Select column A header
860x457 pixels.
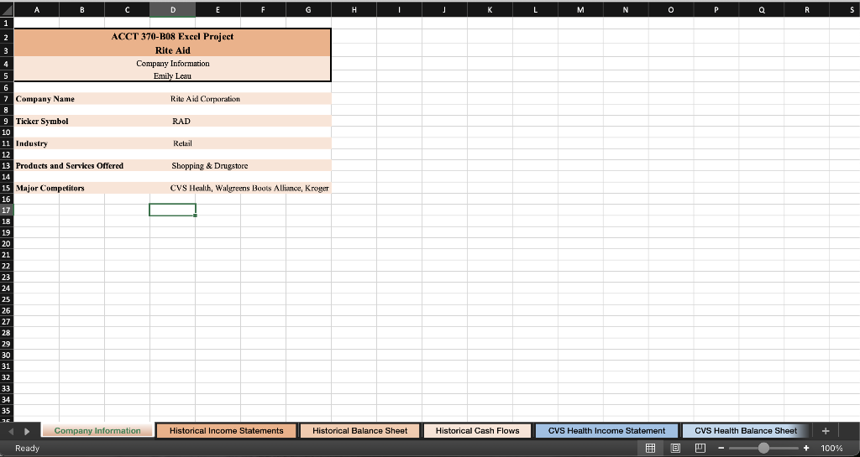coord(36,9)
